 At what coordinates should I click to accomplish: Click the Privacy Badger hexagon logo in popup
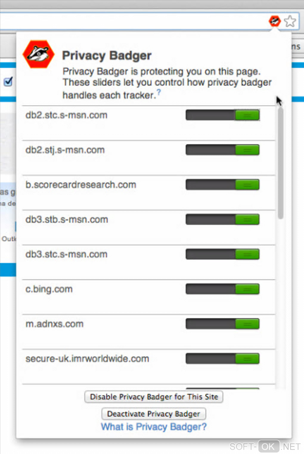pyautogui.click(x=38, y=54)
